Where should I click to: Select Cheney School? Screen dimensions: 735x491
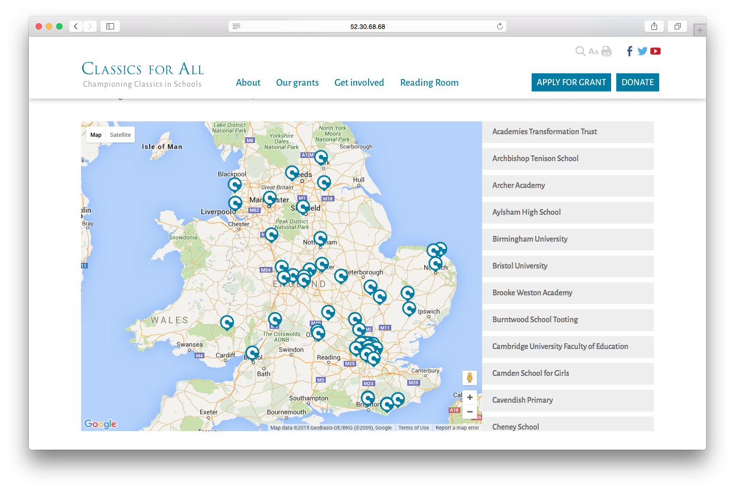pyautogui.click(x=568, y=424)
